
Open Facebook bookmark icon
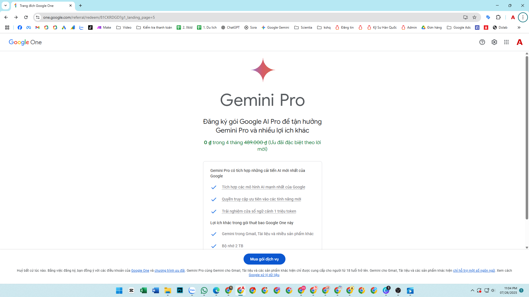click(20, 28)
